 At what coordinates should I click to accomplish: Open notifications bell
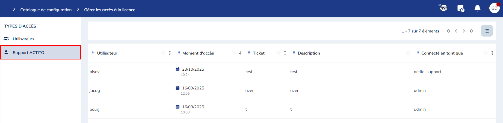click(x=477, y=8)
